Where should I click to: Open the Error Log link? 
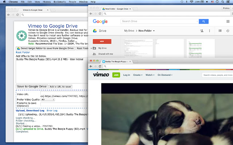(52, 111)
